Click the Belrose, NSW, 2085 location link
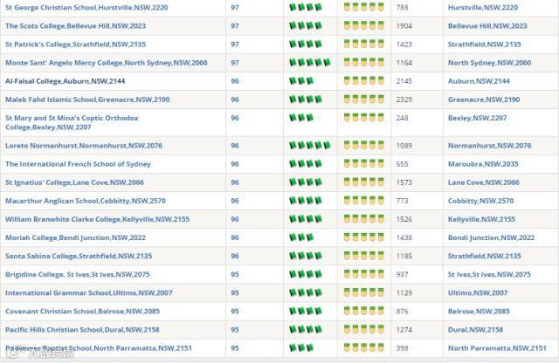This screenshot has width=559, height=364. coord(479,311)
